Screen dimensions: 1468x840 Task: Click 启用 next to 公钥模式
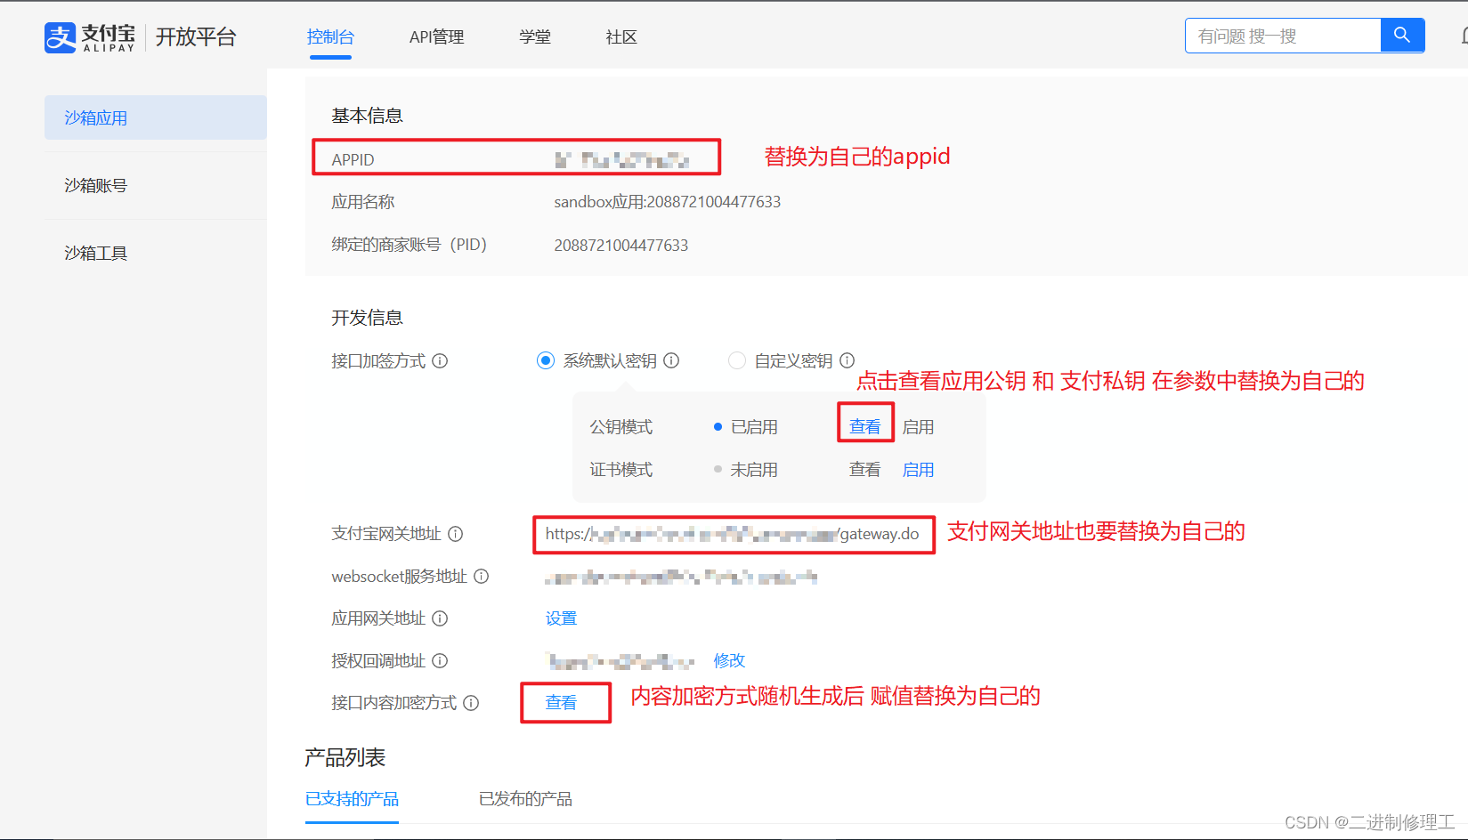918,427
